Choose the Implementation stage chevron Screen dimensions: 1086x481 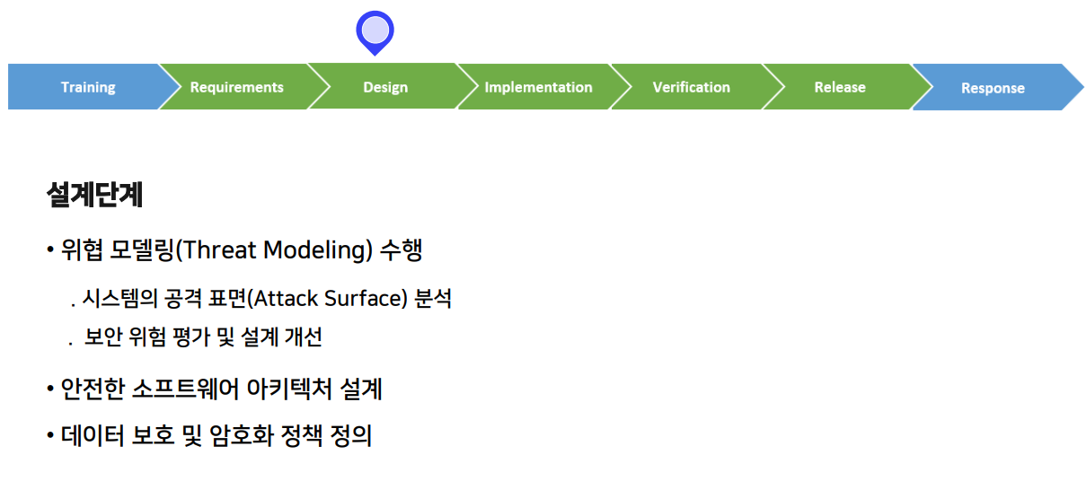pyautogui.click(x=538, y=87)
